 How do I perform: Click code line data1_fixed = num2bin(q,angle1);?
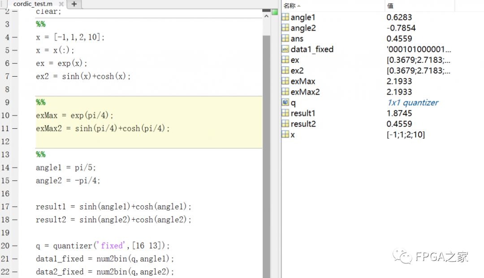(x=104, y=259)
